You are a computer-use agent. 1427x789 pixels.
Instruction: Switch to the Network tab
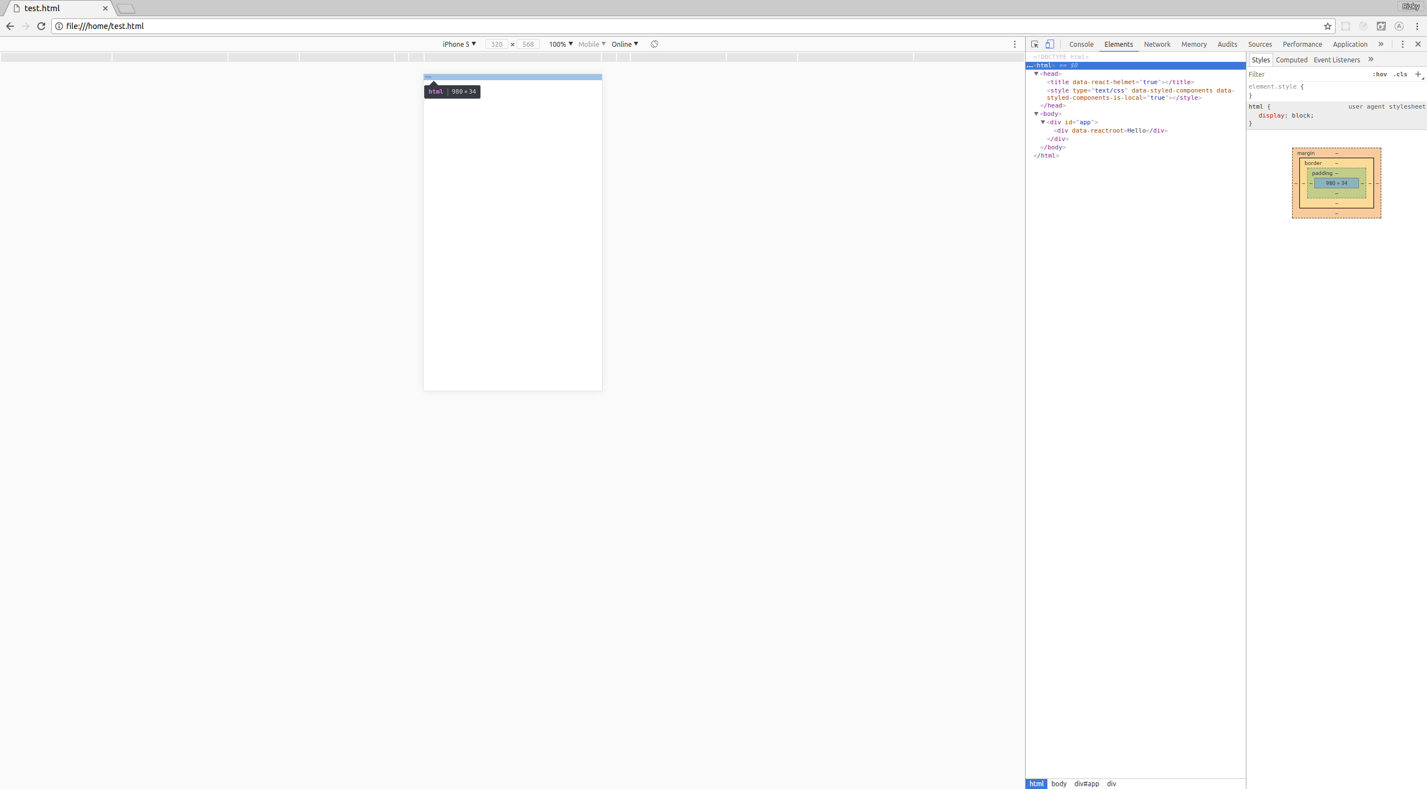(1156, 44)
